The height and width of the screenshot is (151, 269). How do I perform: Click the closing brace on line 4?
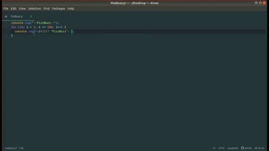[12, 36]
